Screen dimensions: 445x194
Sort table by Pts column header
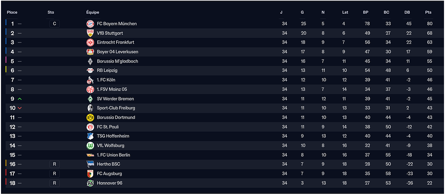click(428, 13)
